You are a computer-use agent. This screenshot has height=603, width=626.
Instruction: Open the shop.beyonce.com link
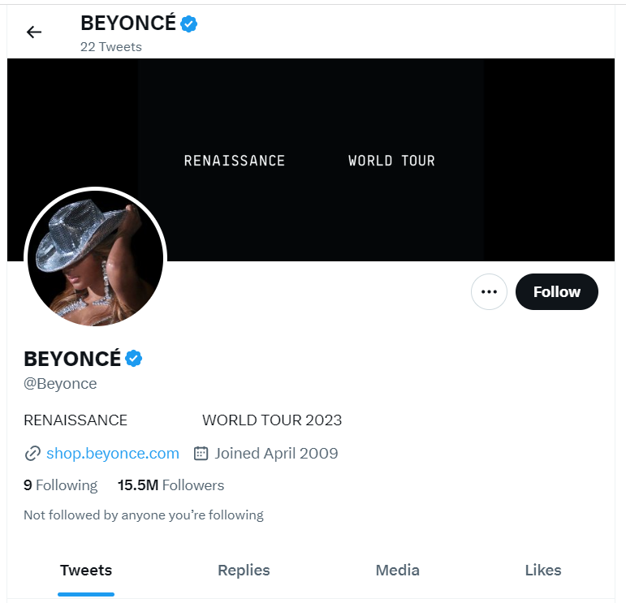coord(113,454)
